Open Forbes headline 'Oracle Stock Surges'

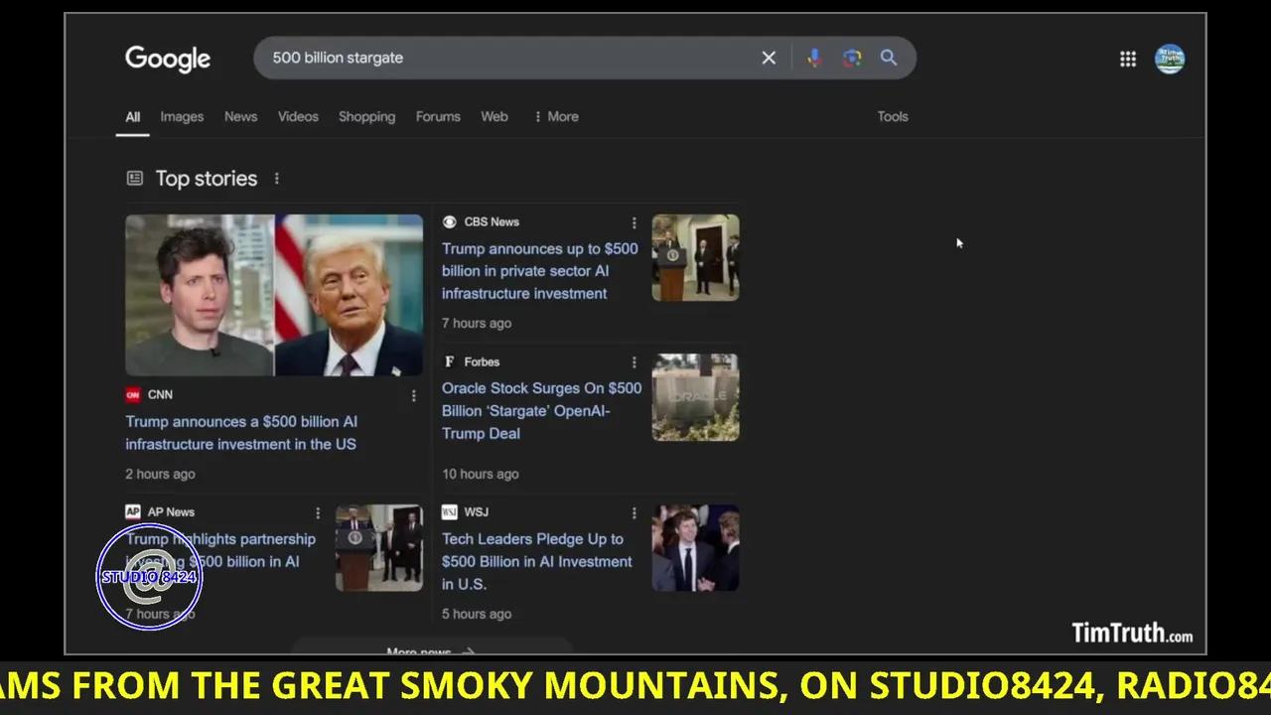coord(541,410)
